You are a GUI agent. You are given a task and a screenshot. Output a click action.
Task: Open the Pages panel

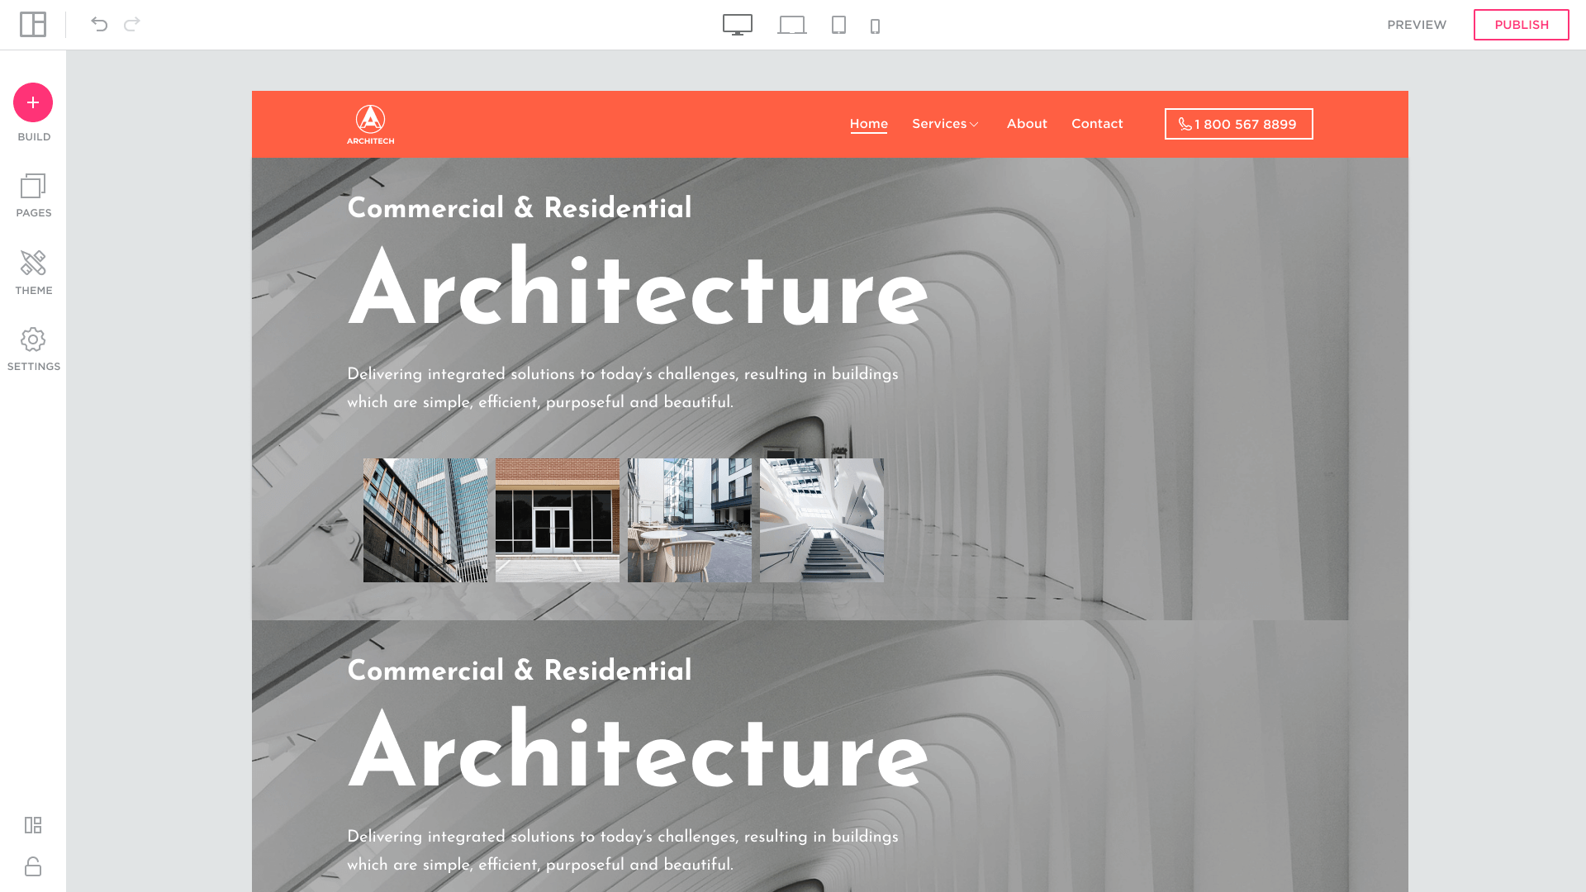pos(33,196)
